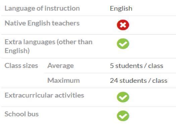The height and width of the screenshot is (127, 176).
Task: Select the Native English teachers label
Action: click(x=42, y=23)
